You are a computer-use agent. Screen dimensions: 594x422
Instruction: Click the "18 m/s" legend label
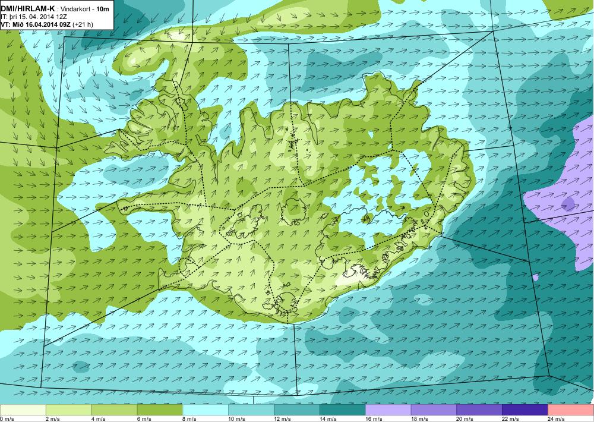[419, 419]
